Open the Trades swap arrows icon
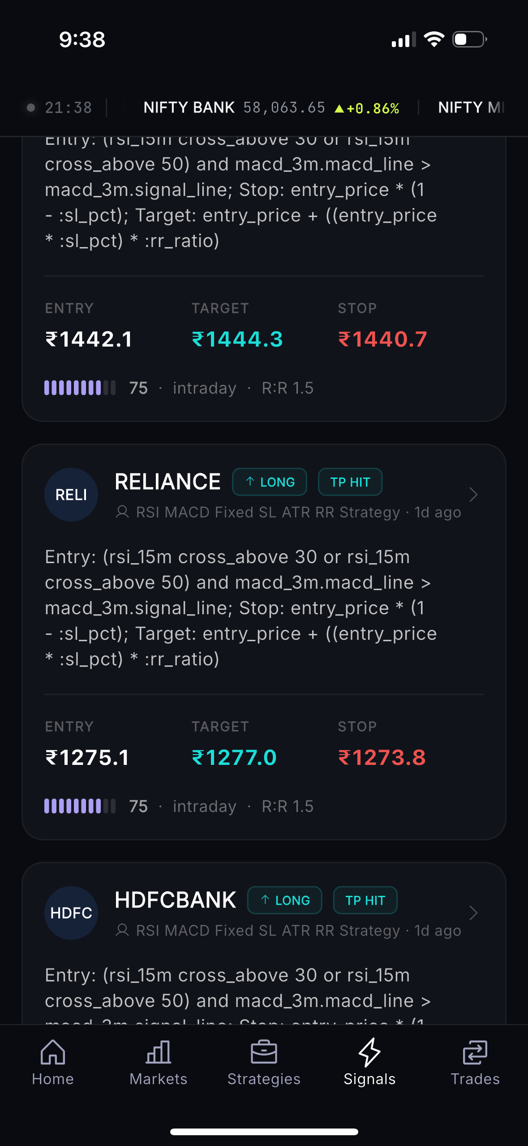 click(475, 1052)
